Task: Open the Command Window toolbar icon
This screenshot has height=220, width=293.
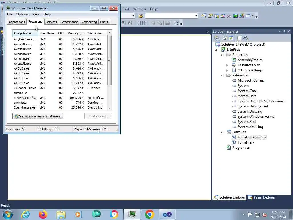Action: click(248, 16)
